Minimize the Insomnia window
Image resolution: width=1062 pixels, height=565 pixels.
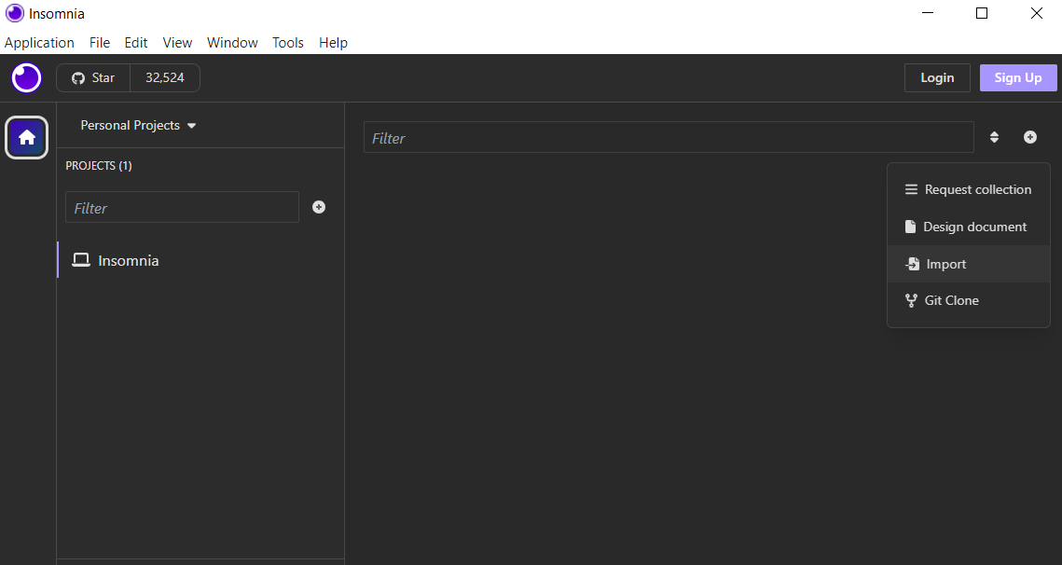pos(928,13)
